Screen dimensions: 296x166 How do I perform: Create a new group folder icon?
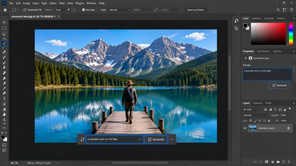pos(278,162)
